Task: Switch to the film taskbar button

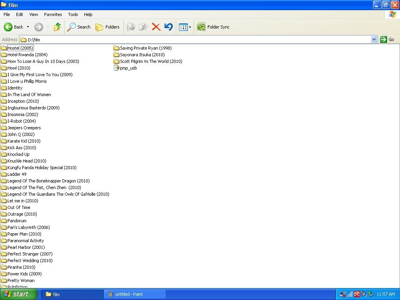Action: coord(72,295)
